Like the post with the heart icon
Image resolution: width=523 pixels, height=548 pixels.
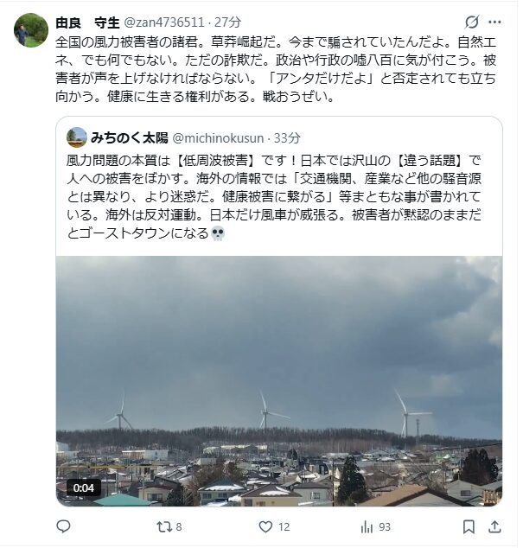[x=264, y=526]
